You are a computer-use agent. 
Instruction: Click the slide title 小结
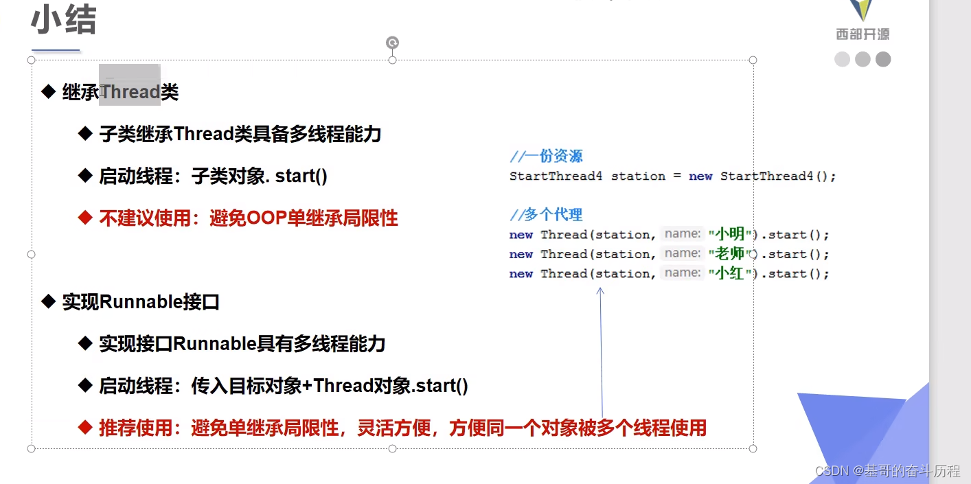63,21
